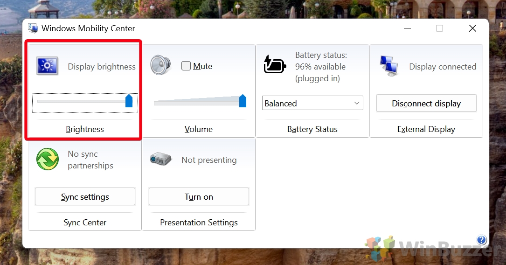506x265 pixels.
Task: Click the 'Display connected' text
Action: 443,67
